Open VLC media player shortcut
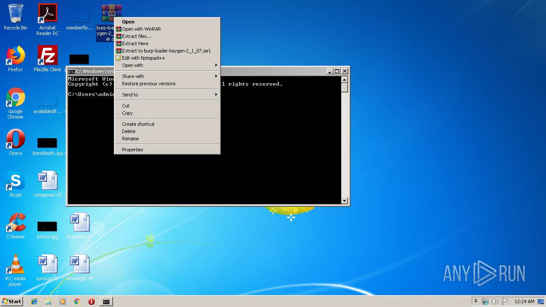 point(15,270)
